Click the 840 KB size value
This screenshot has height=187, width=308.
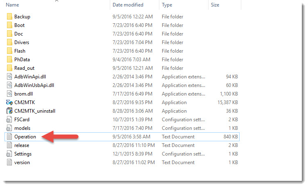pyautogui.click(x=231, y=137)
